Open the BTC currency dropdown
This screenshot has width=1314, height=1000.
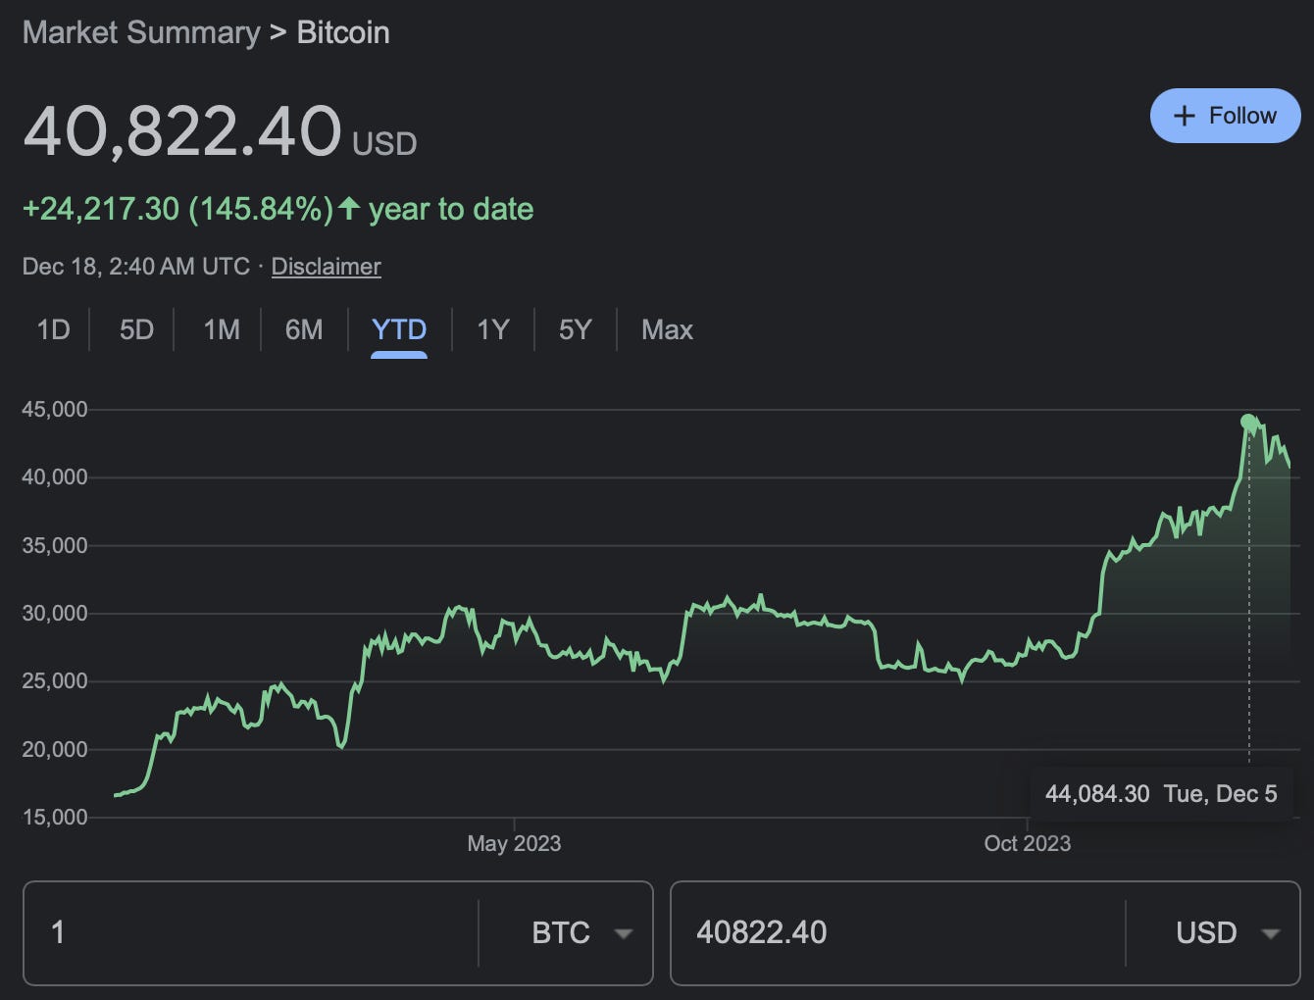pyautogui.click(x=581, y=932)
